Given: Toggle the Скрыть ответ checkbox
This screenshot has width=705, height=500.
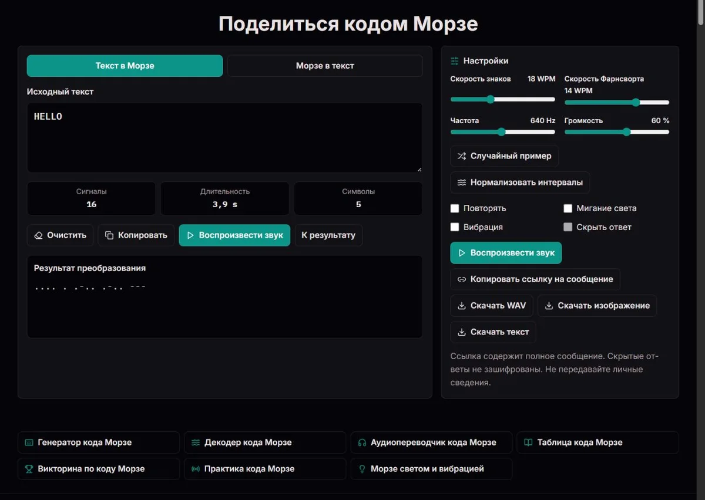Looking at the screenshot, I should pyautogui.click(x=568, y=227).
